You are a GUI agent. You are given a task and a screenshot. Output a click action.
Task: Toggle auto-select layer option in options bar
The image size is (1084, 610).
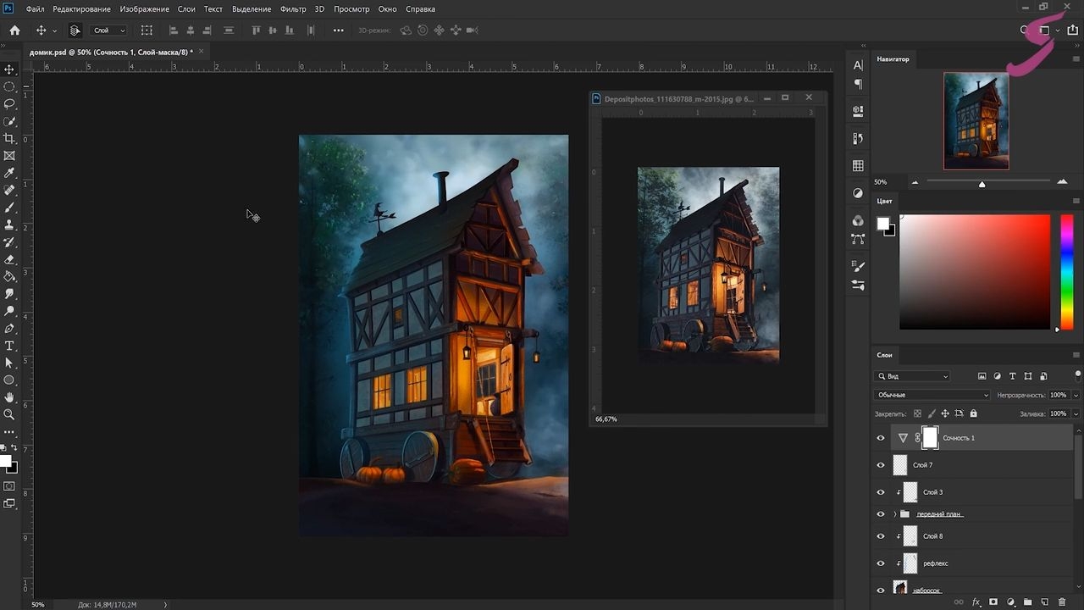(75, 30)
